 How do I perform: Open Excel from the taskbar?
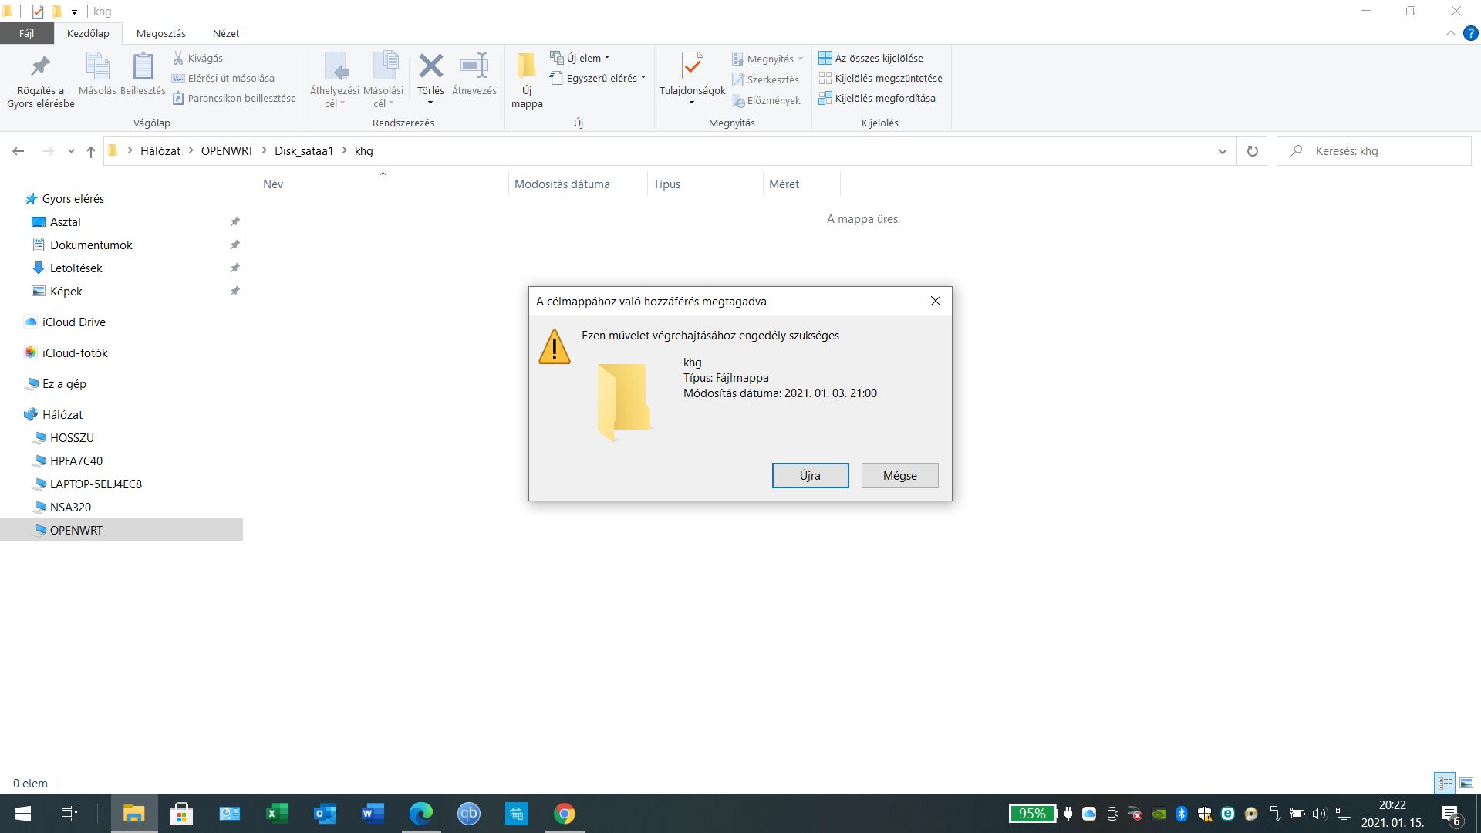pyautogui.click(x=277, y=814)
